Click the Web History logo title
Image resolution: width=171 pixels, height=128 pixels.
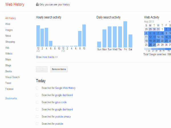(15, 5)
